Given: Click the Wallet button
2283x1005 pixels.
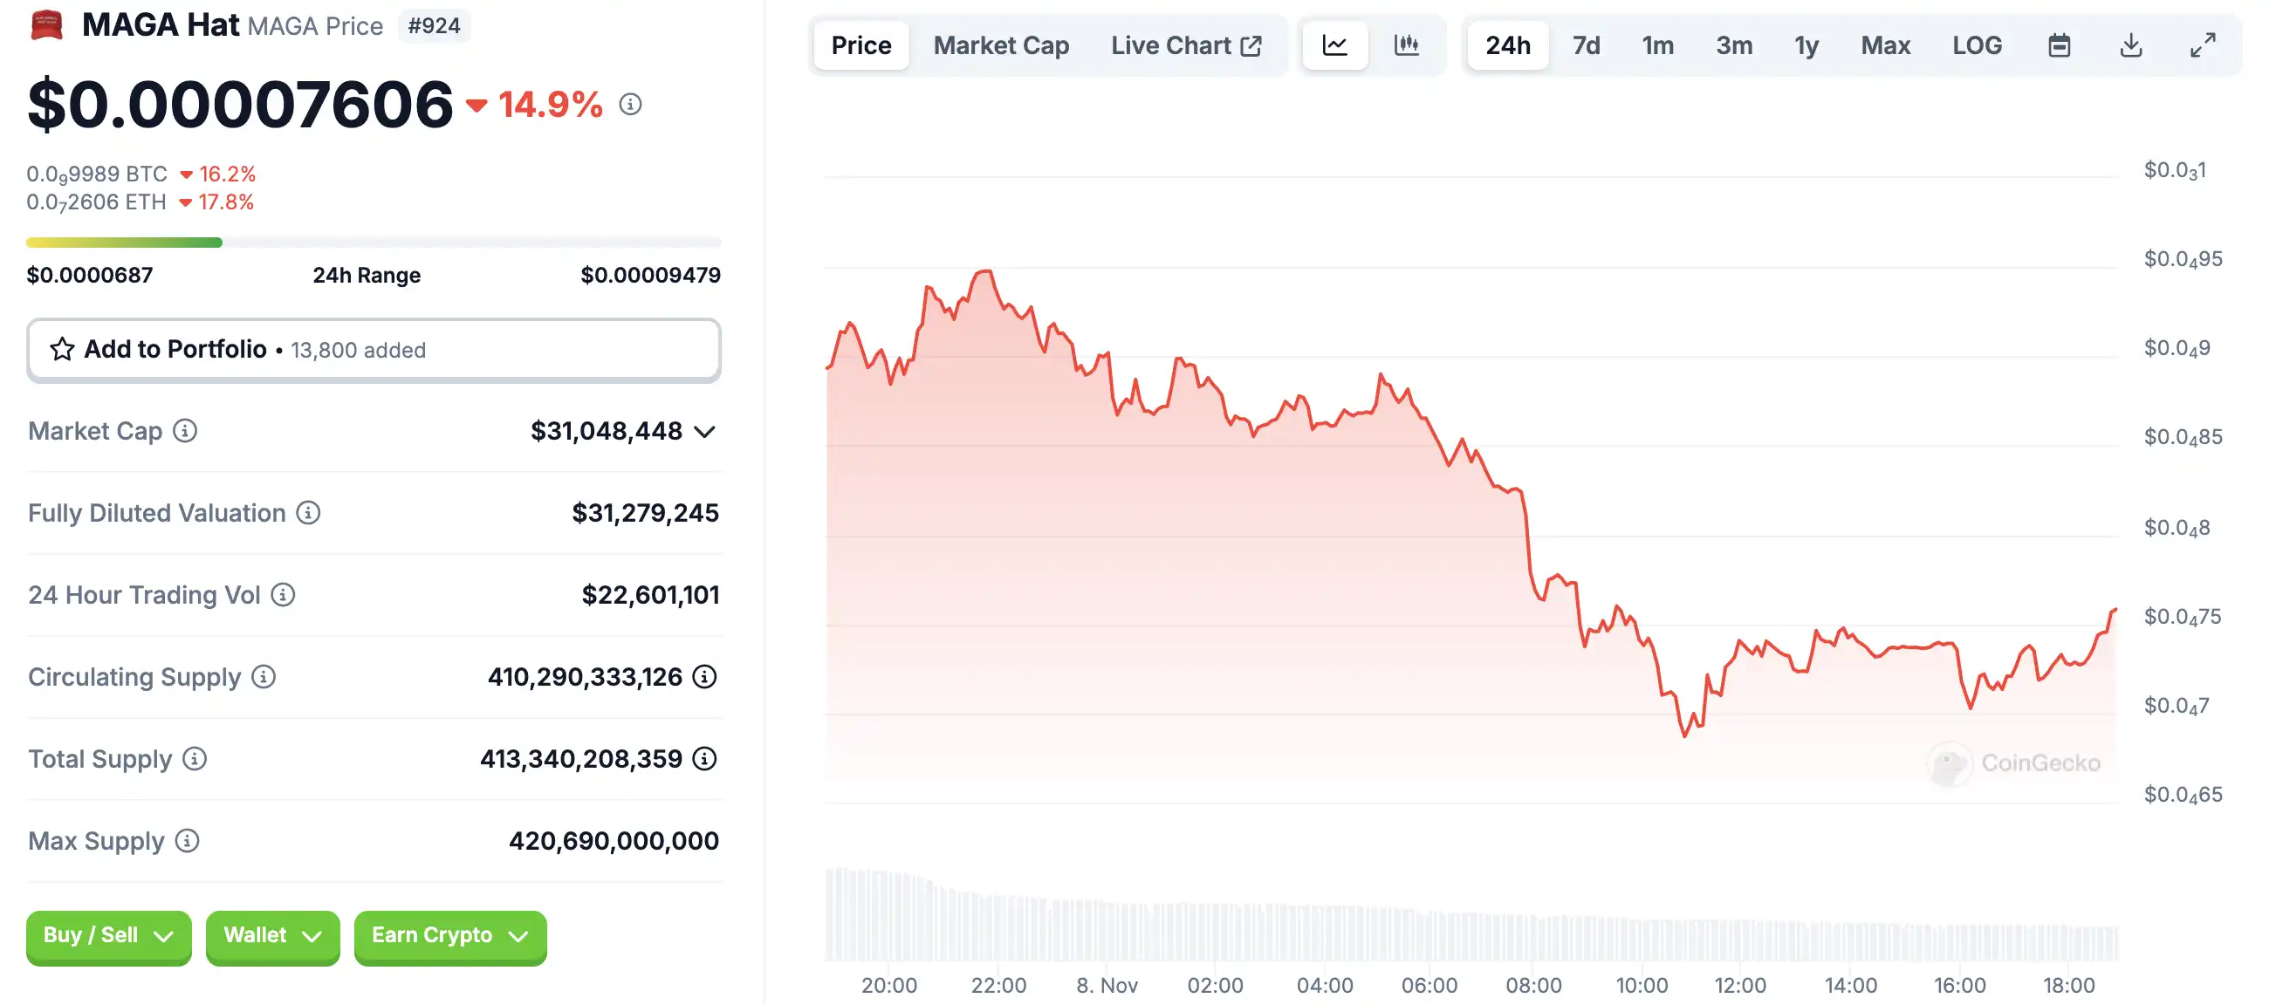Looking at the screenshot, I should 272,936.
